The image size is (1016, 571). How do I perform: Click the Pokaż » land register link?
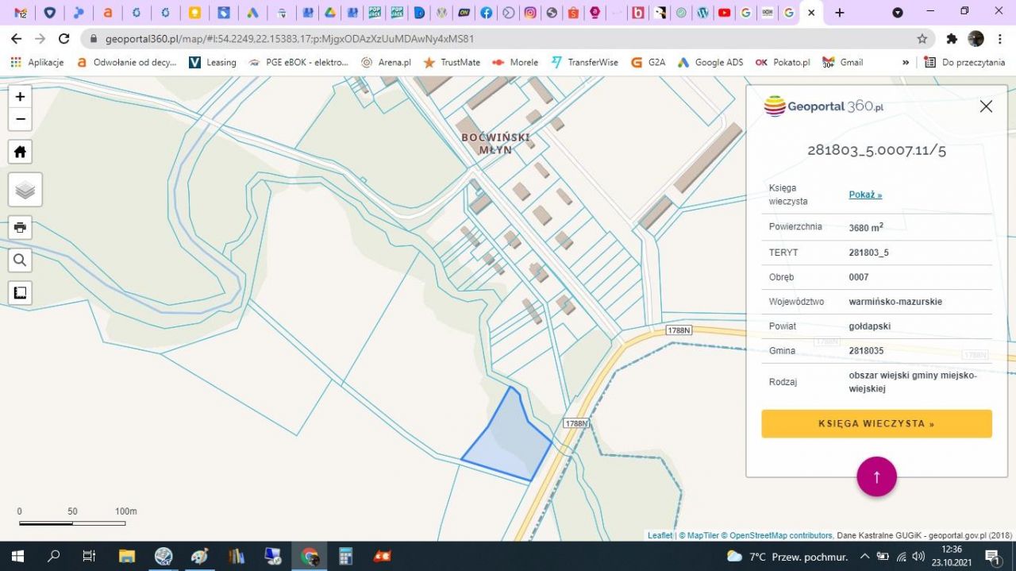click(x=865, y=195)
